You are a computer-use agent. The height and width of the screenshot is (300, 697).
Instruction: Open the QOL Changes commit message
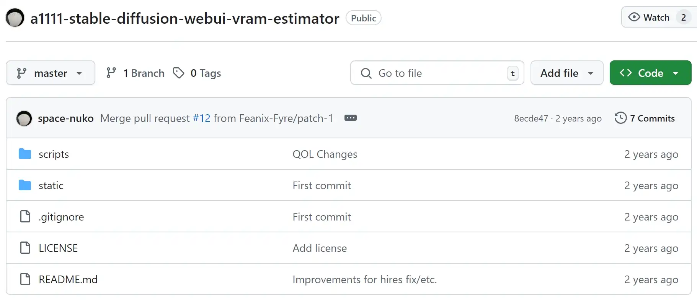(325, 154)
